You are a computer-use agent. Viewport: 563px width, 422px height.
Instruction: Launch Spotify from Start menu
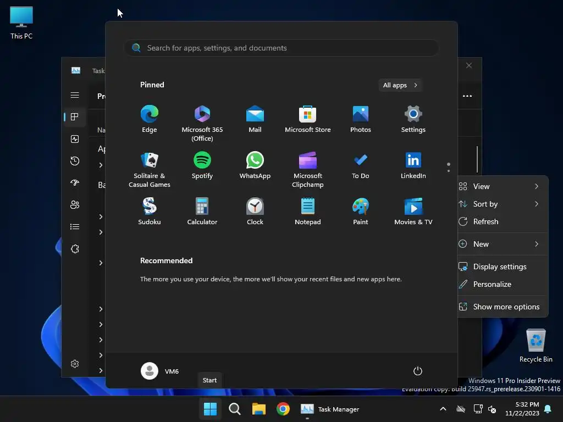pyautogui.click(x=202, y=166)
